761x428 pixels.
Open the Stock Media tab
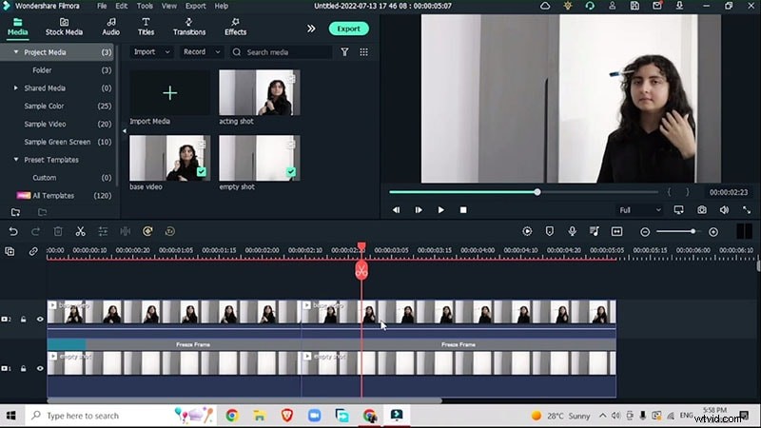[x=64, y=27]
